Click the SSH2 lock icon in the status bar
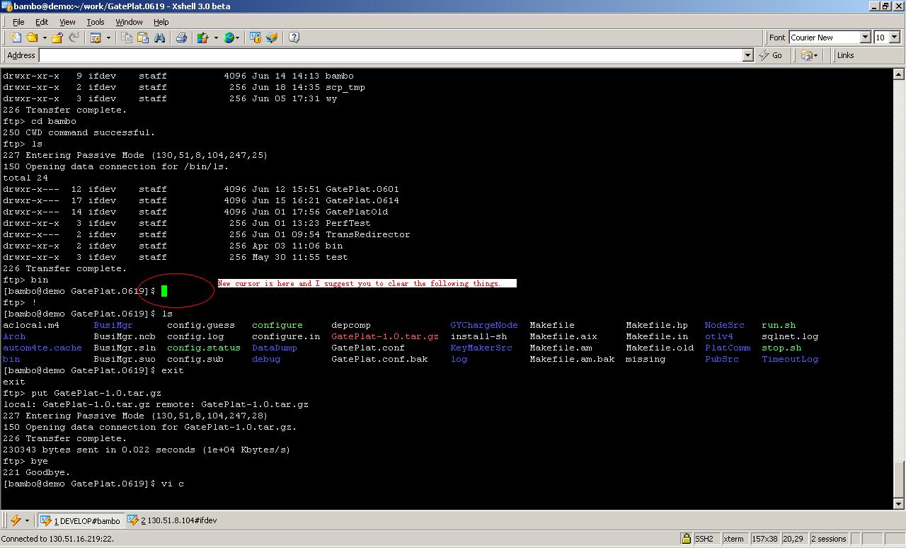This screenshot has width=906, height=548. [x=686, y=539]
